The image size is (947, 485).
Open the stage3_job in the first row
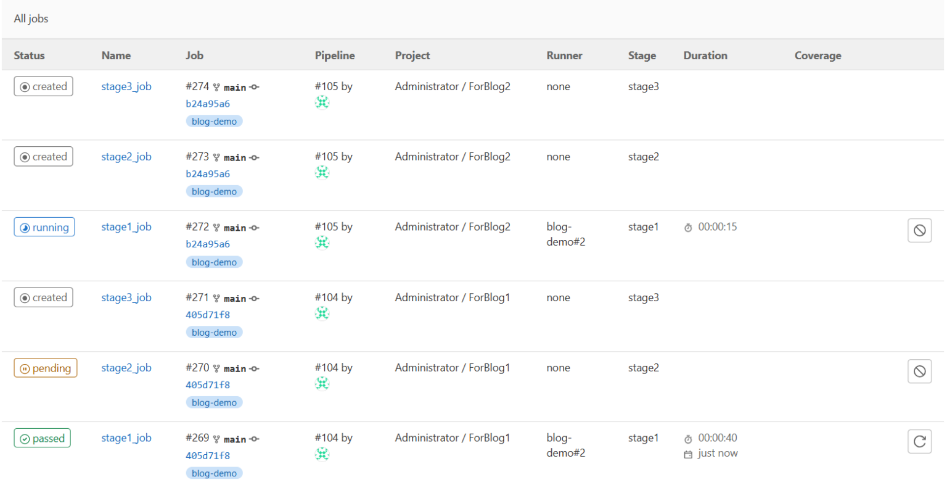(126, 86)
